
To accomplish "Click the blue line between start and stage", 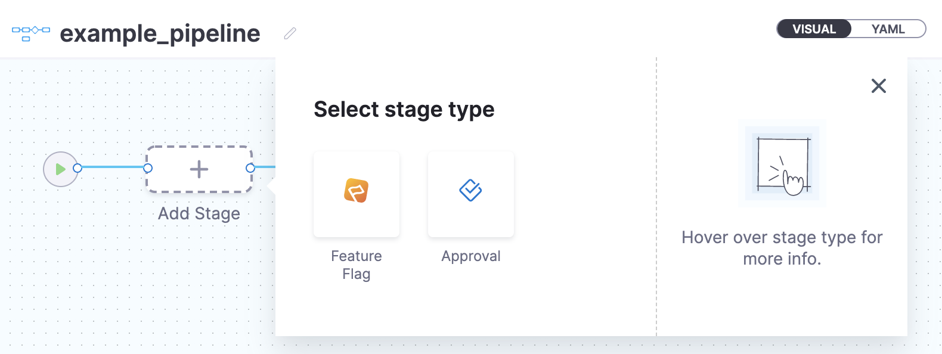I will coord(113,167).
